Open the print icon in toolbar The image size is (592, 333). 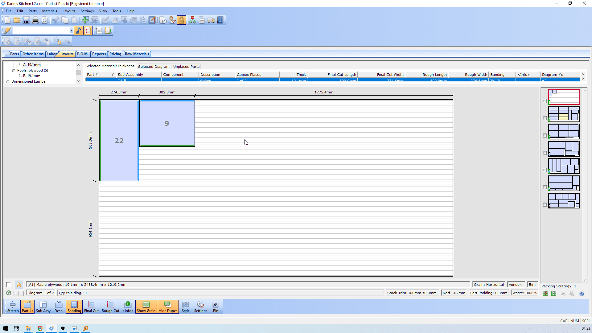(x=35, y=20)
